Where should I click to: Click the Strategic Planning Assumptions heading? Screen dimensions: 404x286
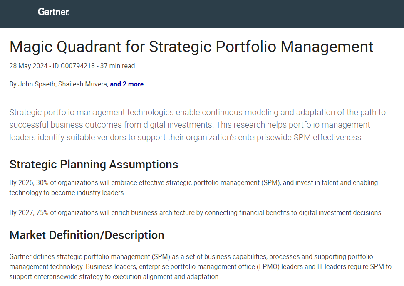[94, 165]
